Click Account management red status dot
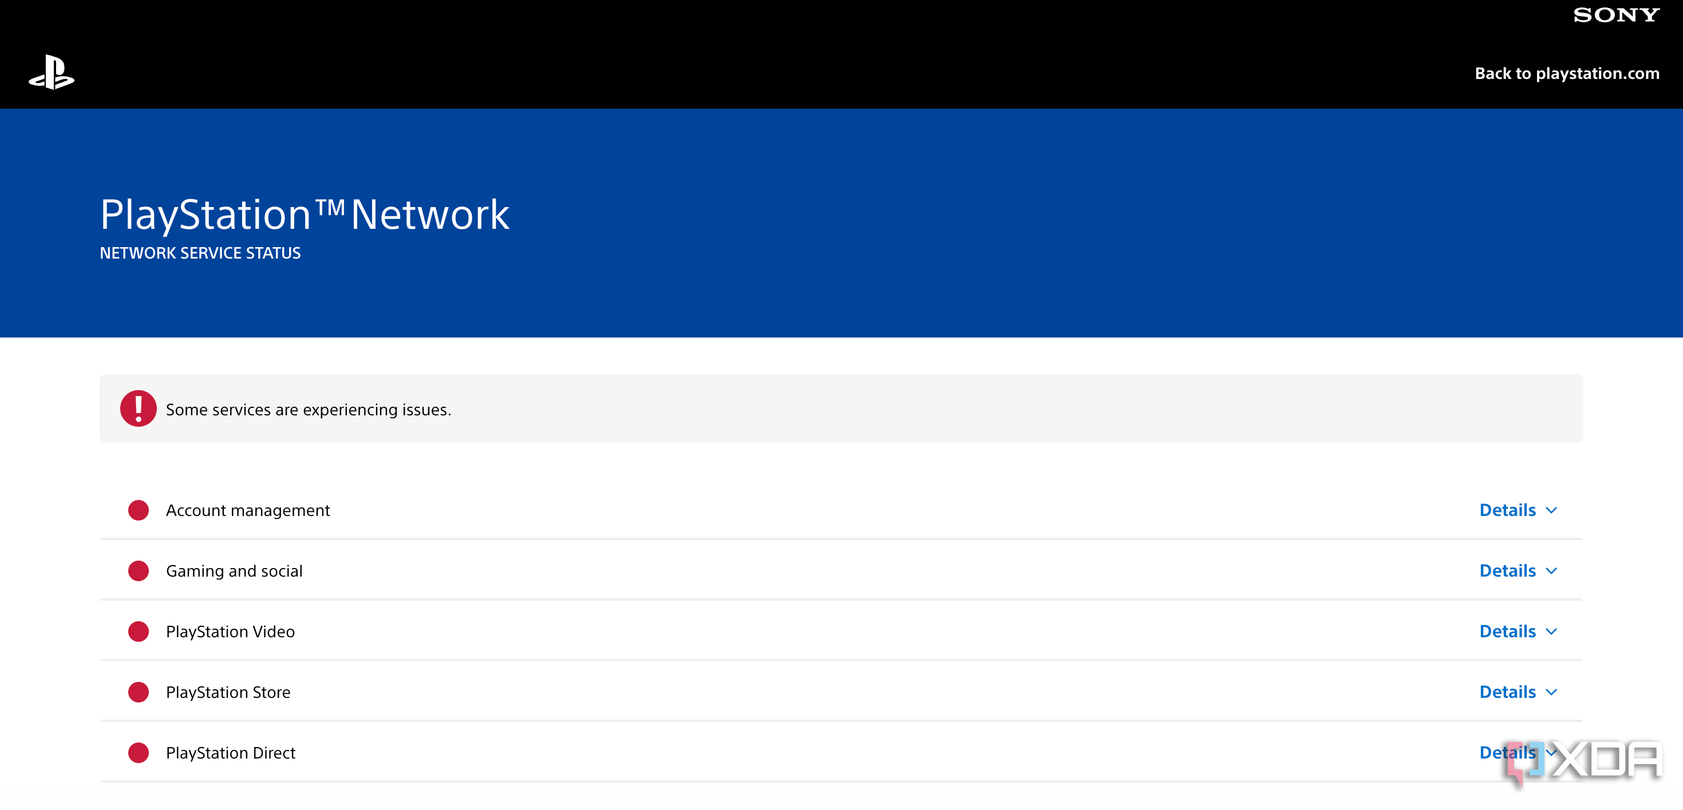 [x=139, y=510]
